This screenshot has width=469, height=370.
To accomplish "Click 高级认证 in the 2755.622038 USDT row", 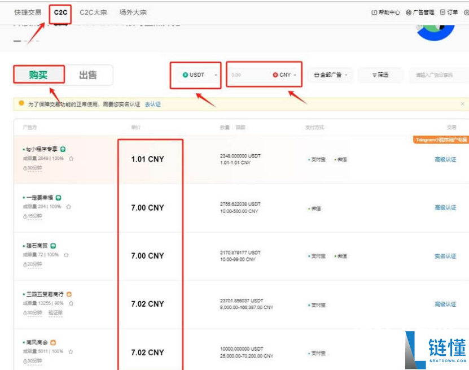I will click(x=445, y=207).
